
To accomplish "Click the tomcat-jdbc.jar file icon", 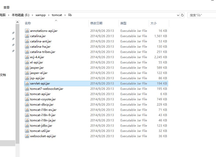I will (x=27, y=125).
